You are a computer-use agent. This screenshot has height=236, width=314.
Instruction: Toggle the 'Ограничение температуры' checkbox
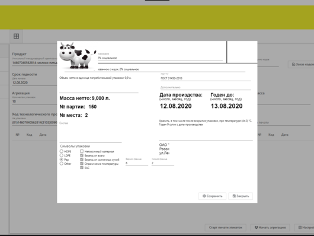pos(82,164)
